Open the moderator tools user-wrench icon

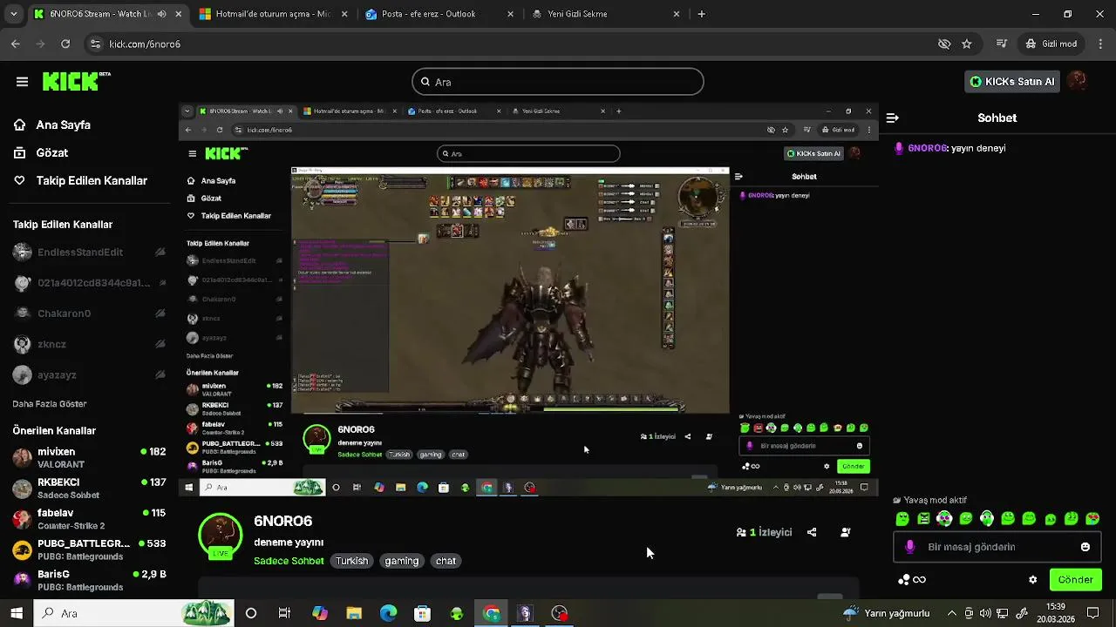pyautogui.click(x=845, y=532)
